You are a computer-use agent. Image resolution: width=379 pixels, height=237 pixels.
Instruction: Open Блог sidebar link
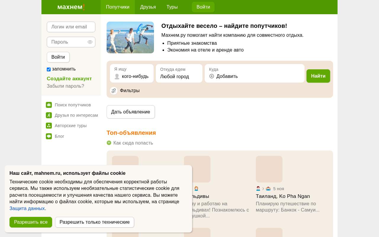click(x=60, y=136)
